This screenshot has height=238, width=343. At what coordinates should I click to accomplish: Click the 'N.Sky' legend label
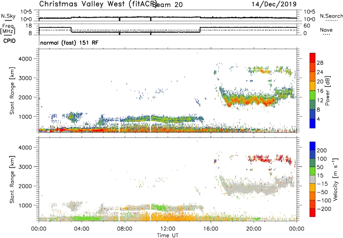(8, 16)
